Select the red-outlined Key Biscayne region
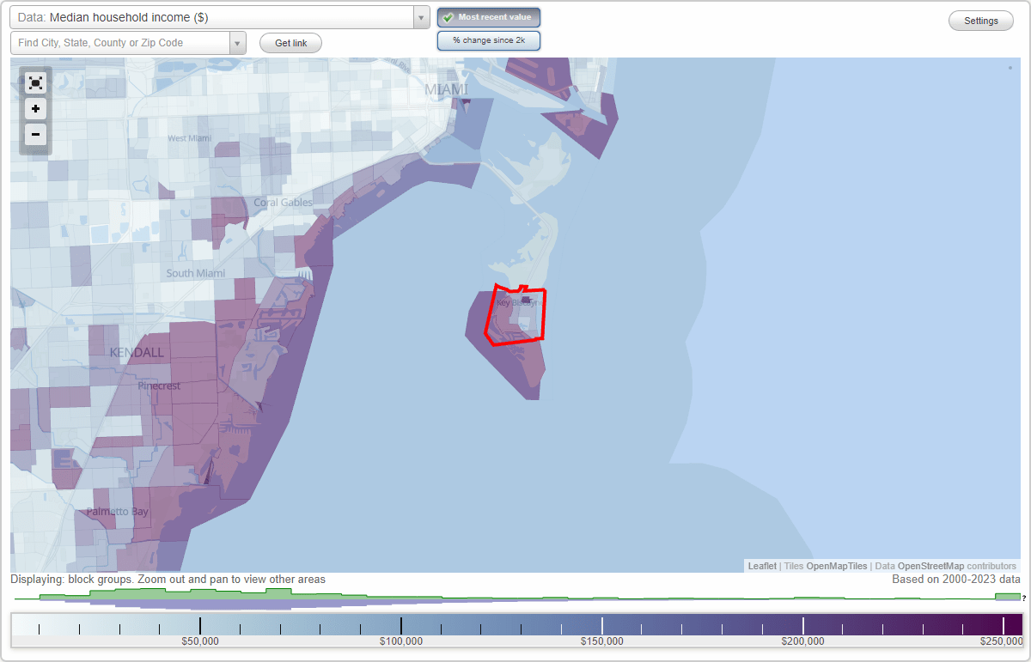This screenshot has height=662, width=1031. (x=515, y=313)
